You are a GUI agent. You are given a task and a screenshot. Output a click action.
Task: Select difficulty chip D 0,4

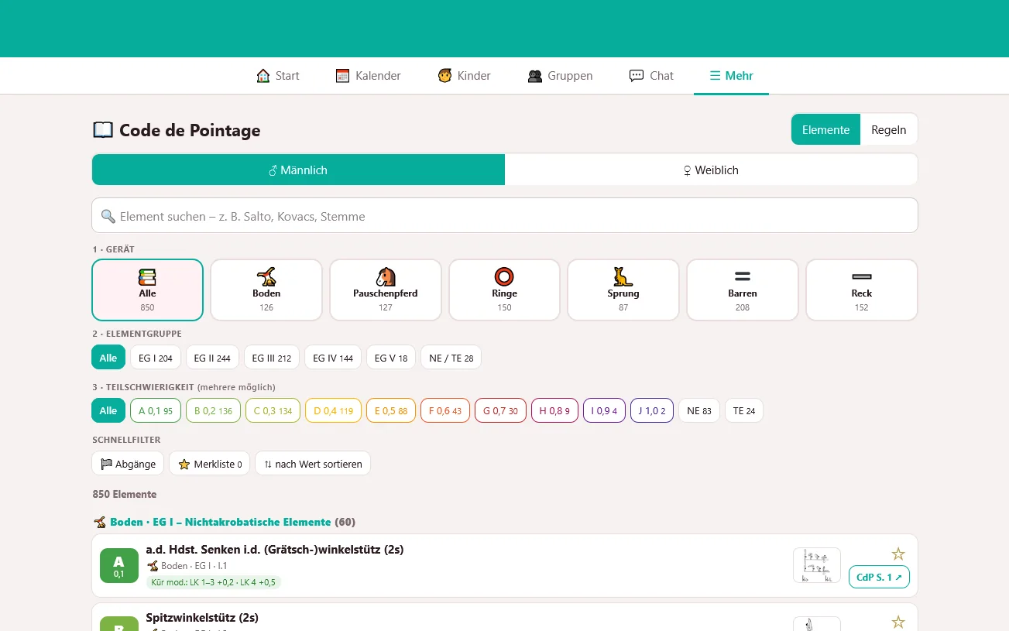(x=334, y=410)
